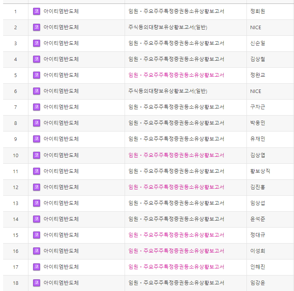Open the pink report link for 정완교
The height and width of the screenshot is (291, 294).
click(x=176, y=75)
